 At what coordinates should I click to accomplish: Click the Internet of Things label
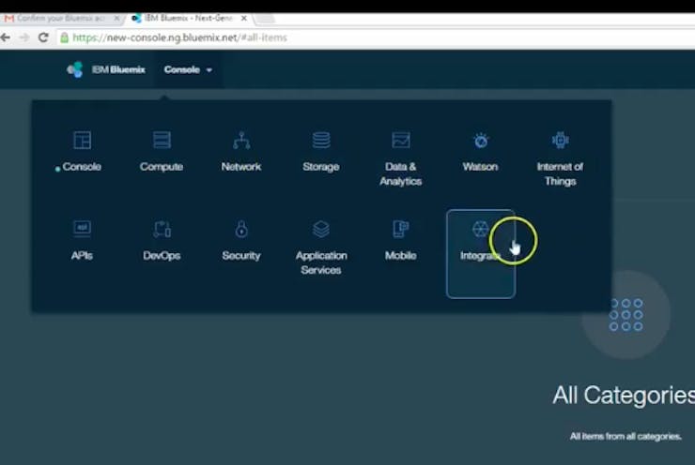coord(561,173)
